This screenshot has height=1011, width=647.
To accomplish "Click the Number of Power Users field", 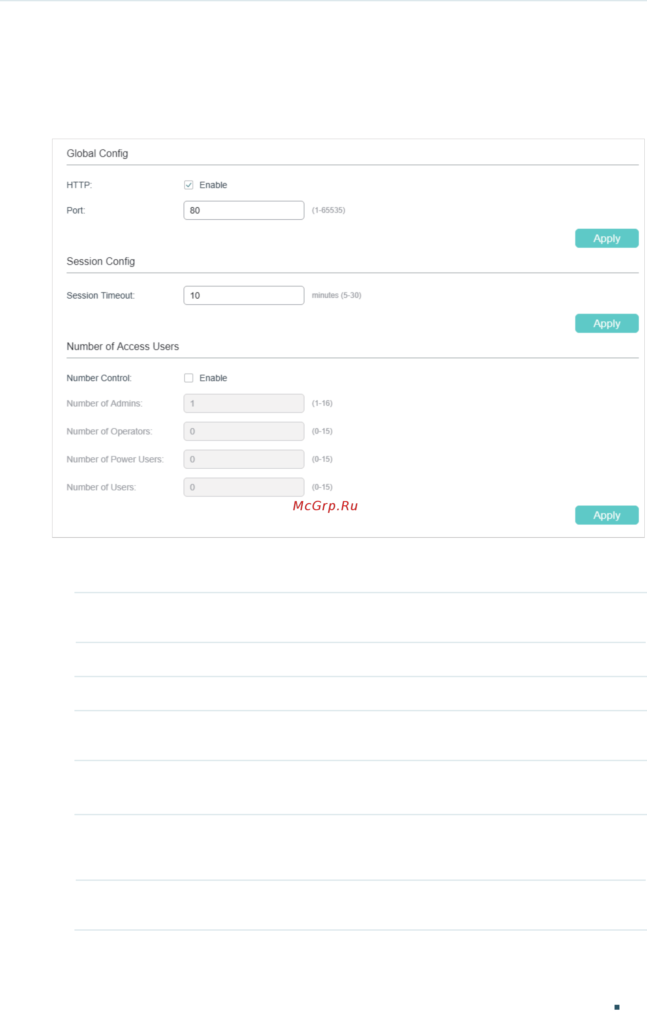I will (x=244, y=459).
